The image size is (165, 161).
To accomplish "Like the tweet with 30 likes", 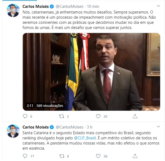I will pyautogui.click(x=98, y=116).
